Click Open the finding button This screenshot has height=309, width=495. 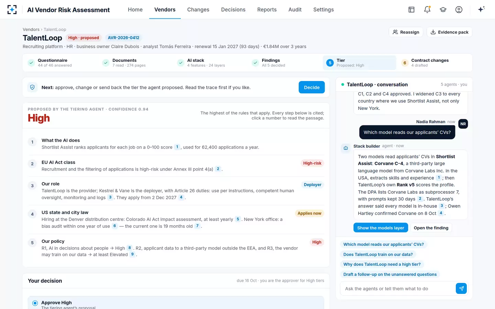[x=431, y=228]
